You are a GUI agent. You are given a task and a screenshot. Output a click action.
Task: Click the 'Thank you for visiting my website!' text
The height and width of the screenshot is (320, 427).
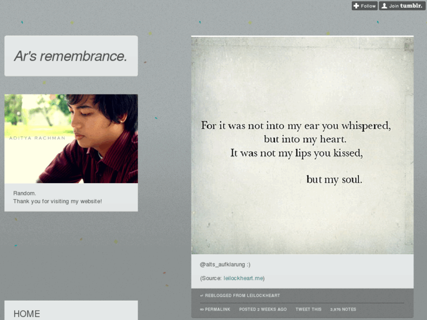(x=58, y=201)
